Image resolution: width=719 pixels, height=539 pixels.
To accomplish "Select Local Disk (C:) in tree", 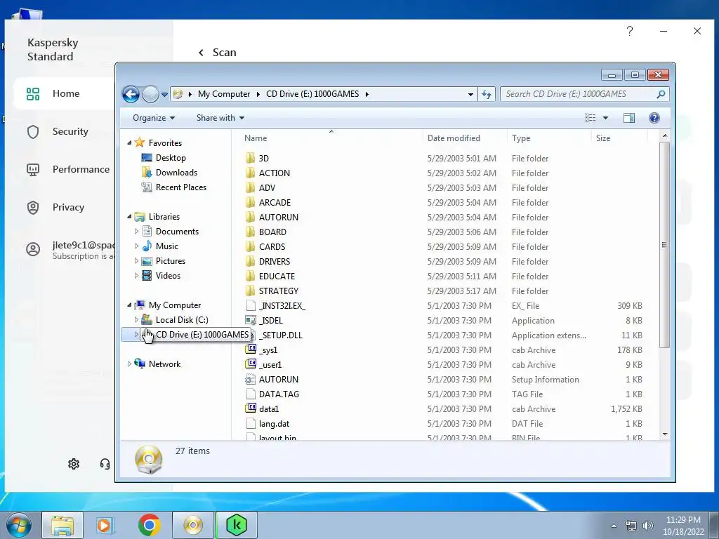I will [x=182, y=320].
